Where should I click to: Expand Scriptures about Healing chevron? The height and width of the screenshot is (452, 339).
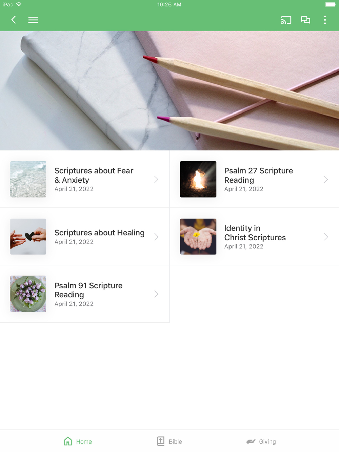[156, 237]
